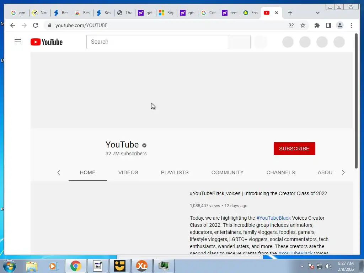Open the yellow smiley taskbar application
364x273 pixels.
tap(120, 266)
